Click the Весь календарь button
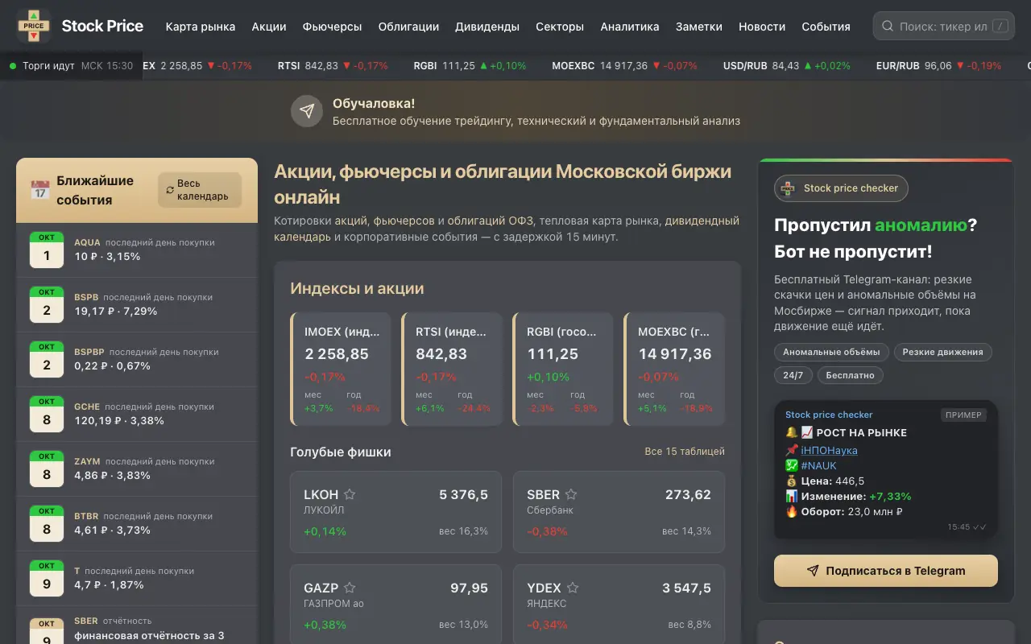Screen dimensions: 1031x644 click(200, 190)
